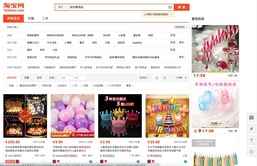
Task: Open the 价格 sort dropdown
Action: tap(53, 78)
